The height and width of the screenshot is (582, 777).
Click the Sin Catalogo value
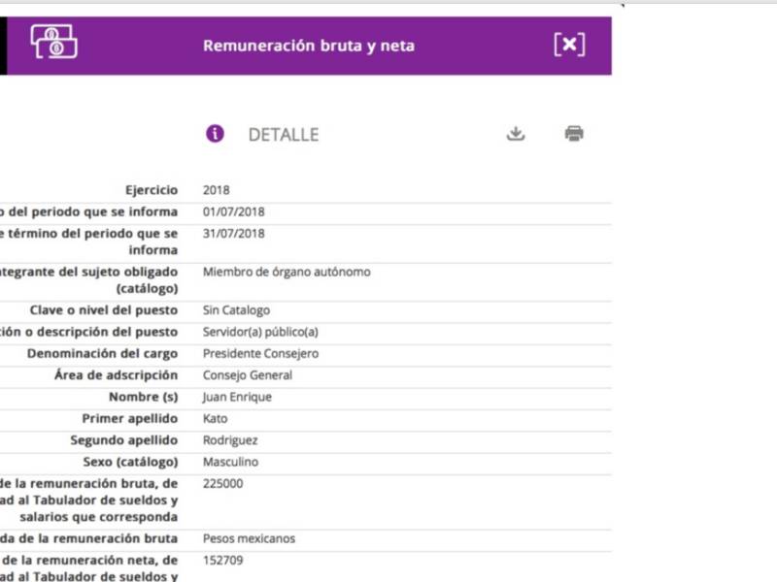[x=236, y=310]
